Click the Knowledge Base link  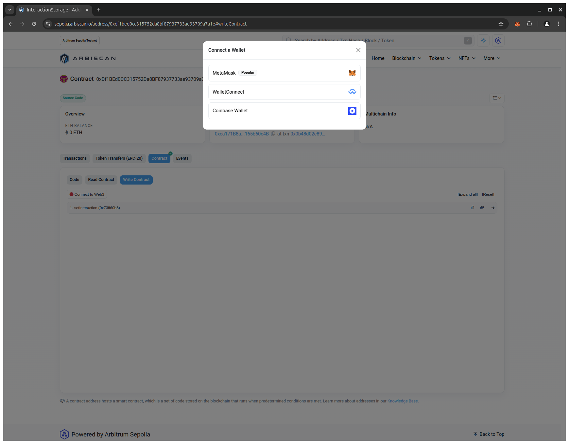point(402,401)
